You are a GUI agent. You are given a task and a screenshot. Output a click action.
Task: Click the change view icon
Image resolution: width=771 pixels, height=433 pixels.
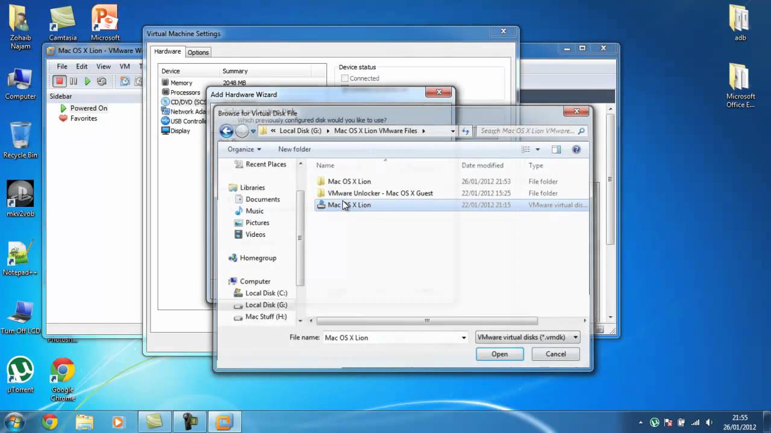pos(526,149)
